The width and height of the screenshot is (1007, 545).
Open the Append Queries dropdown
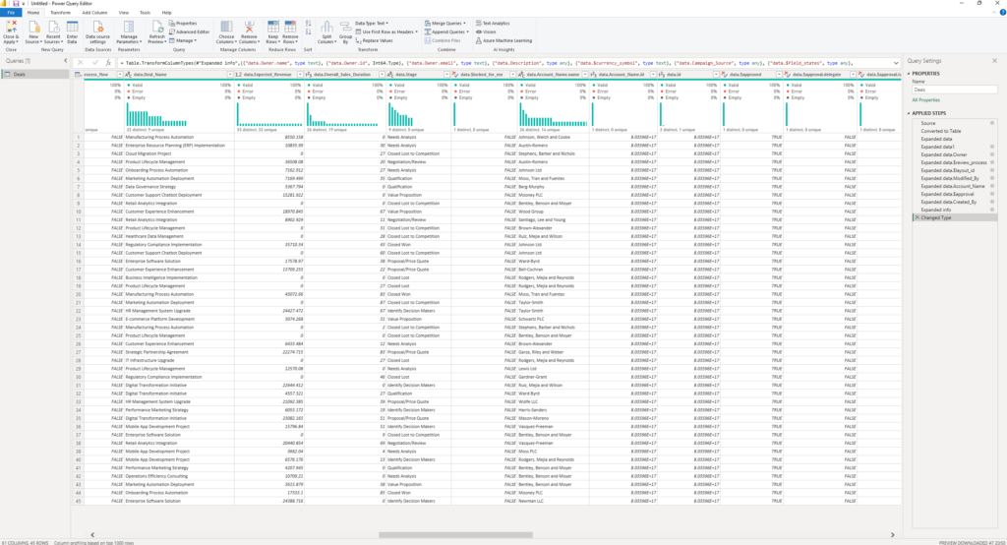click(446, 31)
